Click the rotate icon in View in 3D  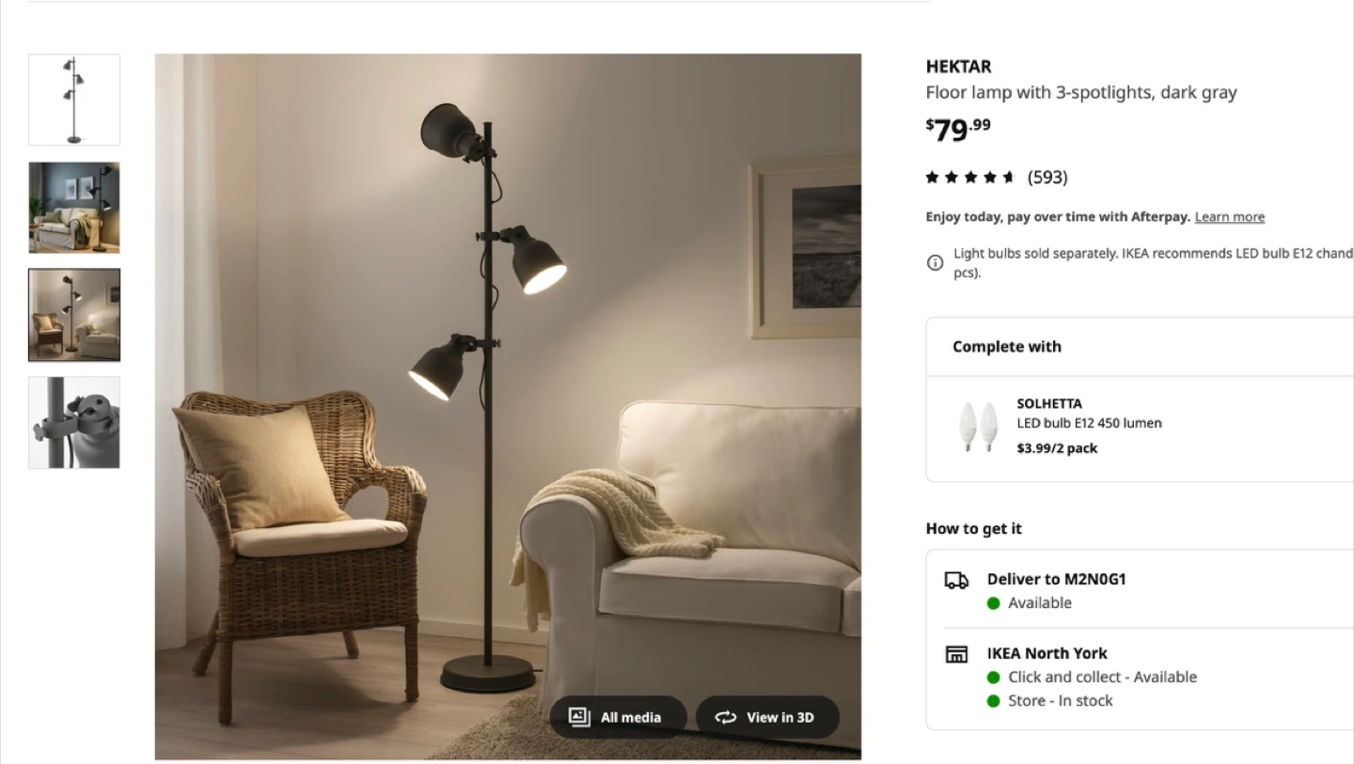725,717
